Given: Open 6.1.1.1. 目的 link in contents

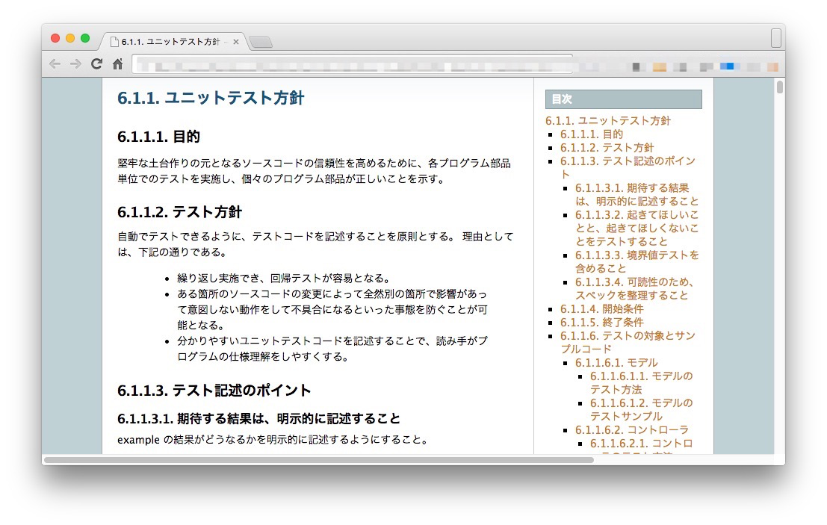Looking at the screenshot, I should (x=591, y=134).
